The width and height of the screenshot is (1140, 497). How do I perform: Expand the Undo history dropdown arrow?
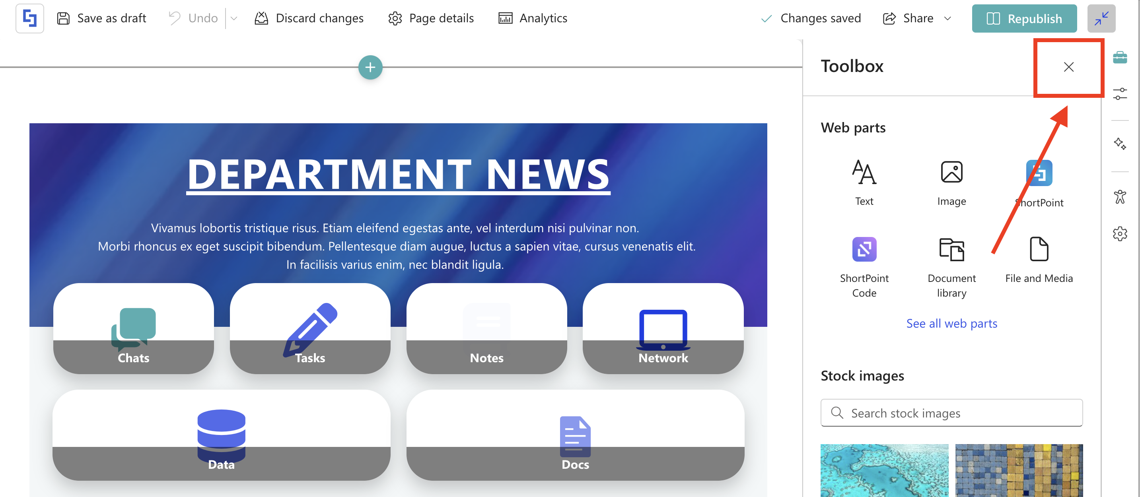pos(234,19)
